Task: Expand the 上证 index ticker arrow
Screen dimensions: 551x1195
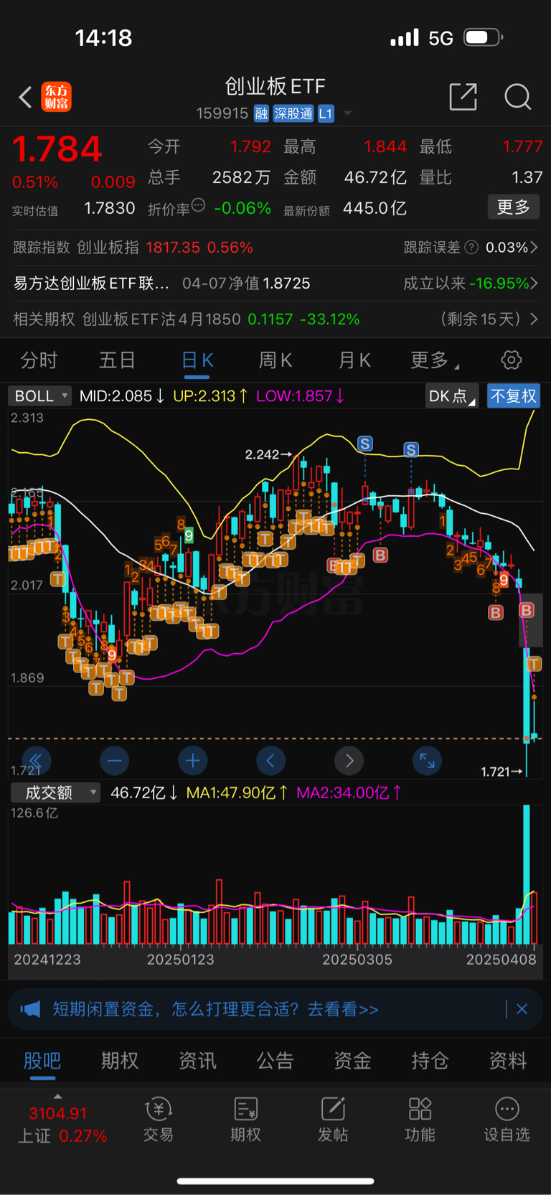Action: click(57, 1096)
